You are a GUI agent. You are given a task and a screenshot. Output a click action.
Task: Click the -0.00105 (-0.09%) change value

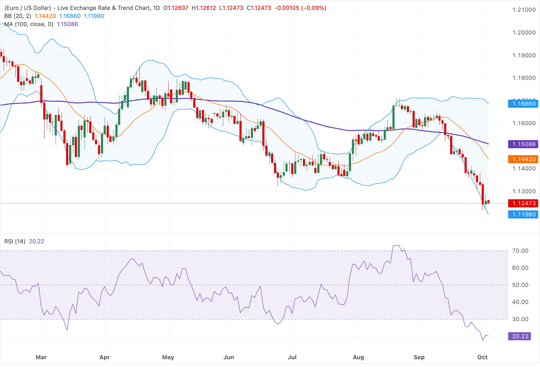click(301, 8)
